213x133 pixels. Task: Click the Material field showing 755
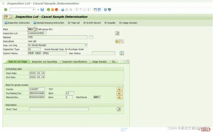click(x=57, y=37)
